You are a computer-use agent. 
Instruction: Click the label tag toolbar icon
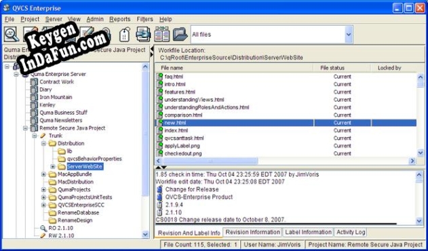tap(125, 35)
